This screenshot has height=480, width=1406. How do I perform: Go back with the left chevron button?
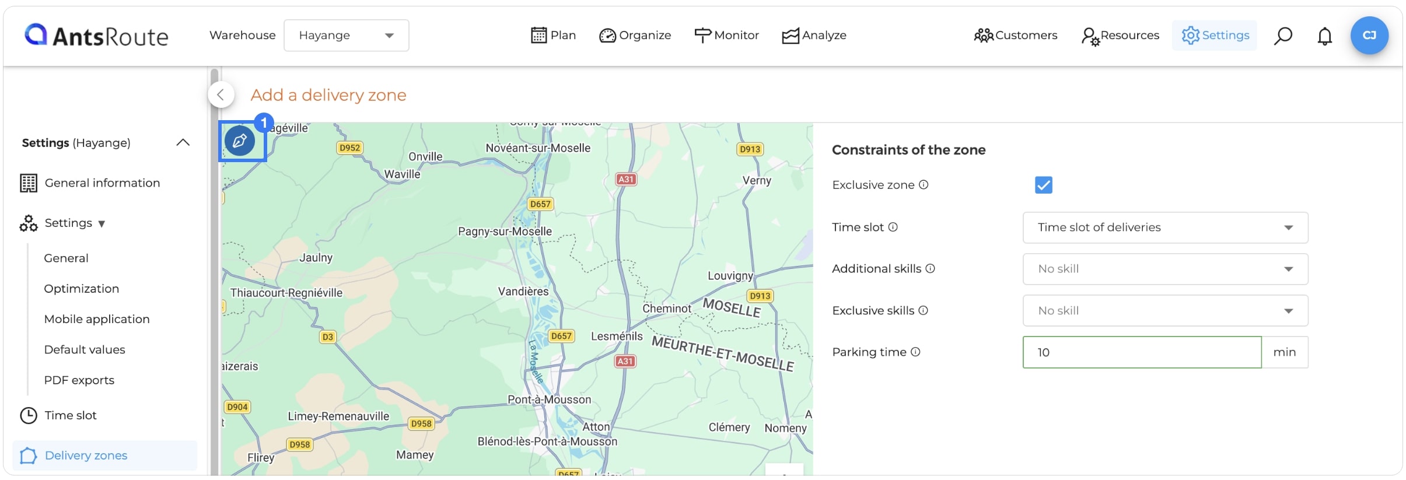(221, 94)
